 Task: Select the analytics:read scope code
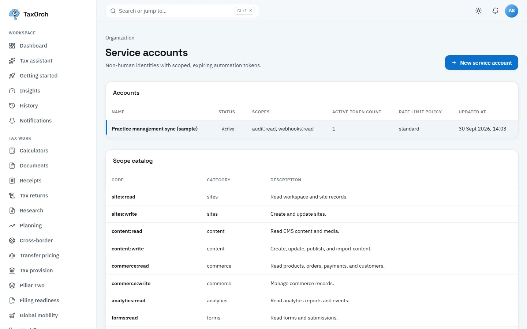pyautogui.click(x=128, y=300)
